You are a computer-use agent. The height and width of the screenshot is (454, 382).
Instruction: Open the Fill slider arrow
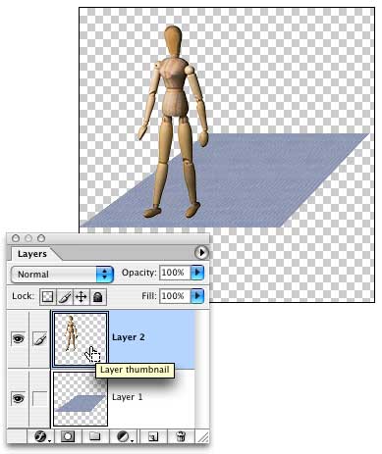[x=197, y=296]
